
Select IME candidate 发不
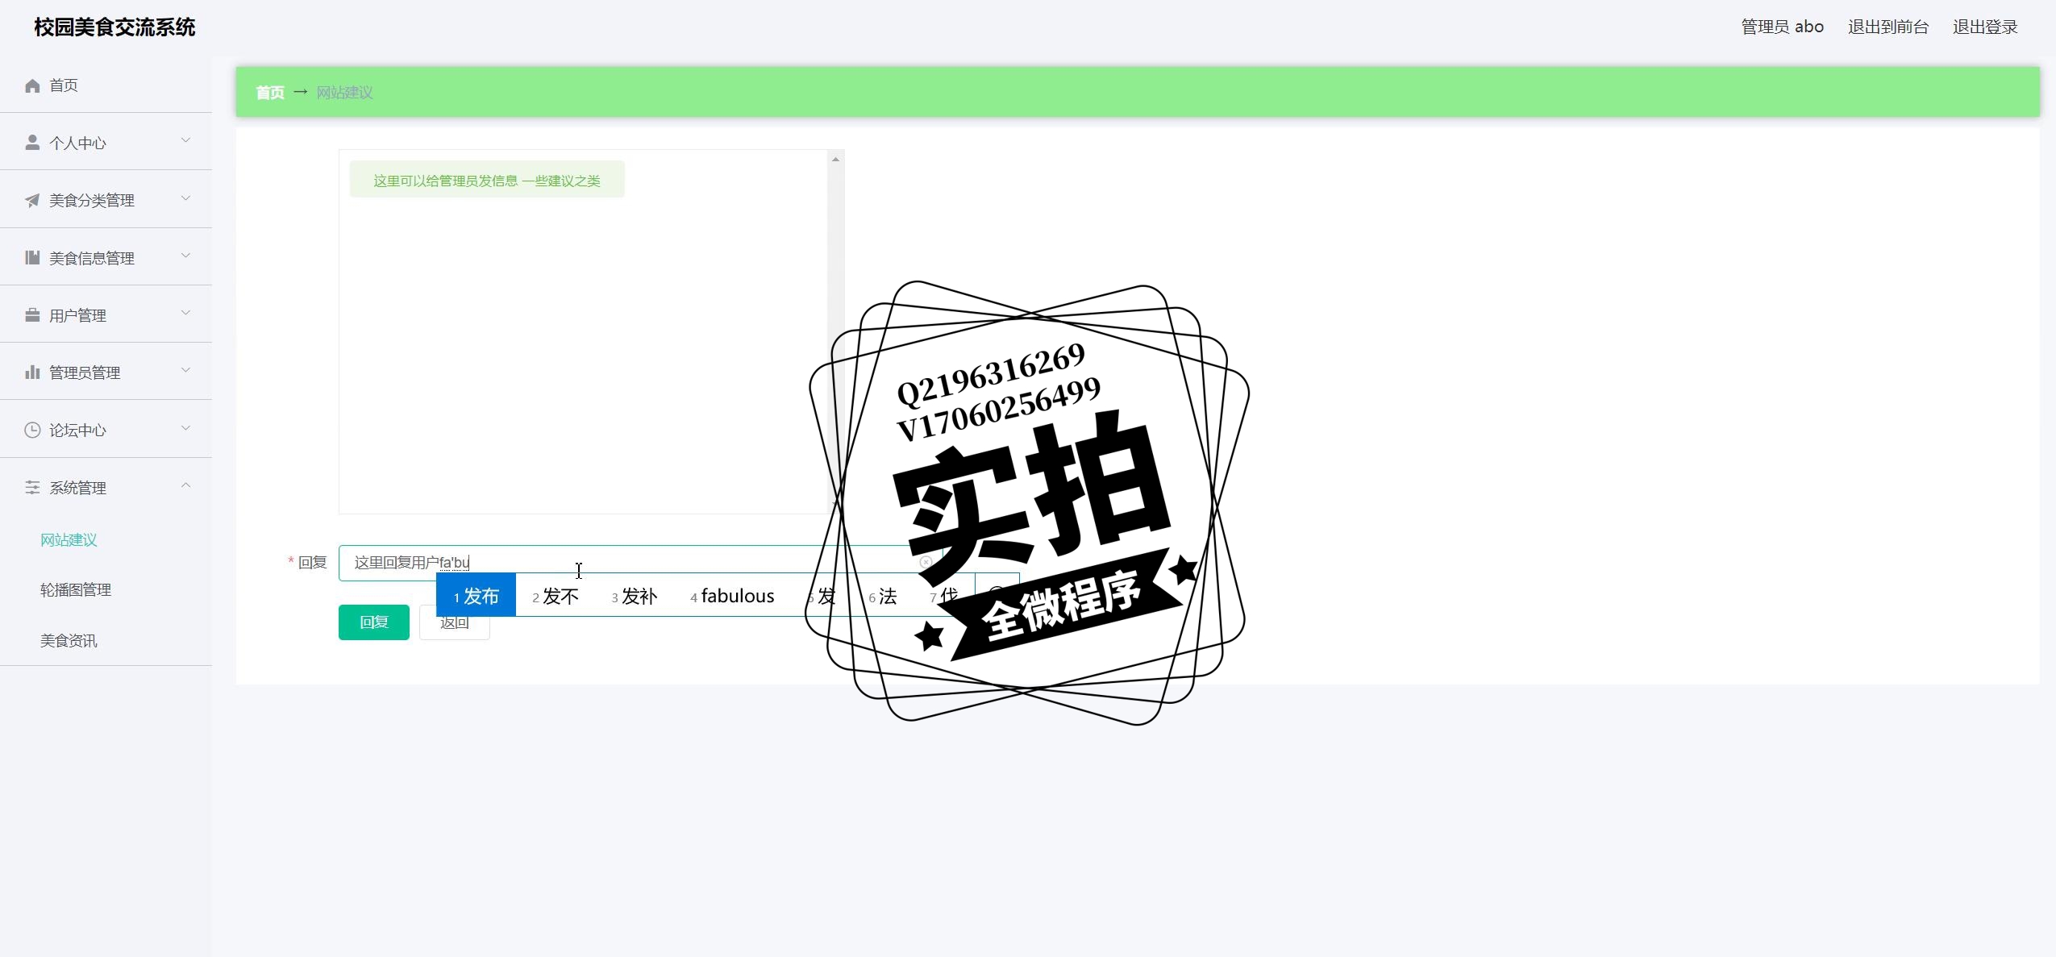pos(556,597)
